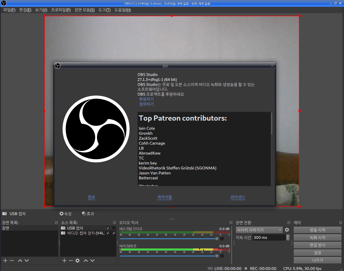Click the 방송 시작 button

pos(318,230)
